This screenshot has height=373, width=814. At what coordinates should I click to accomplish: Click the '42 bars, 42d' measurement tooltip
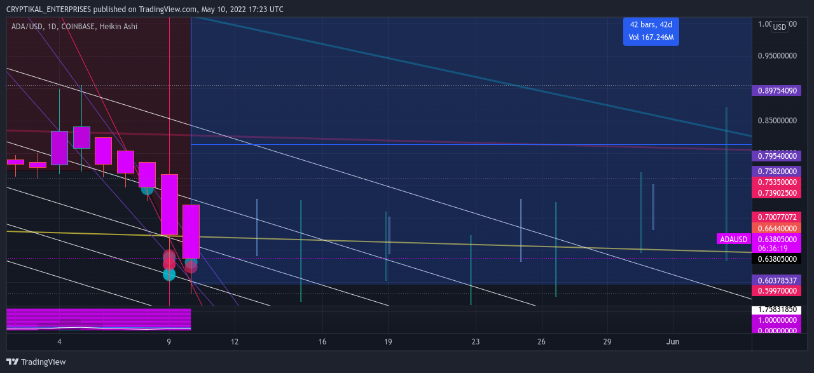[651, 31]
